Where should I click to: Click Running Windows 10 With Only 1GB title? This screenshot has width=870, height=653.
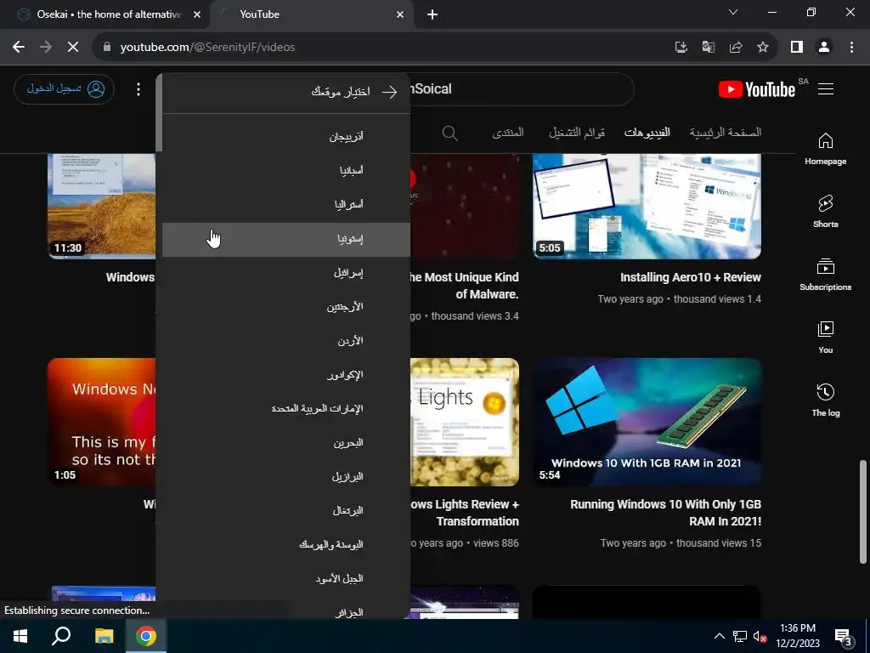click(666, 513)
